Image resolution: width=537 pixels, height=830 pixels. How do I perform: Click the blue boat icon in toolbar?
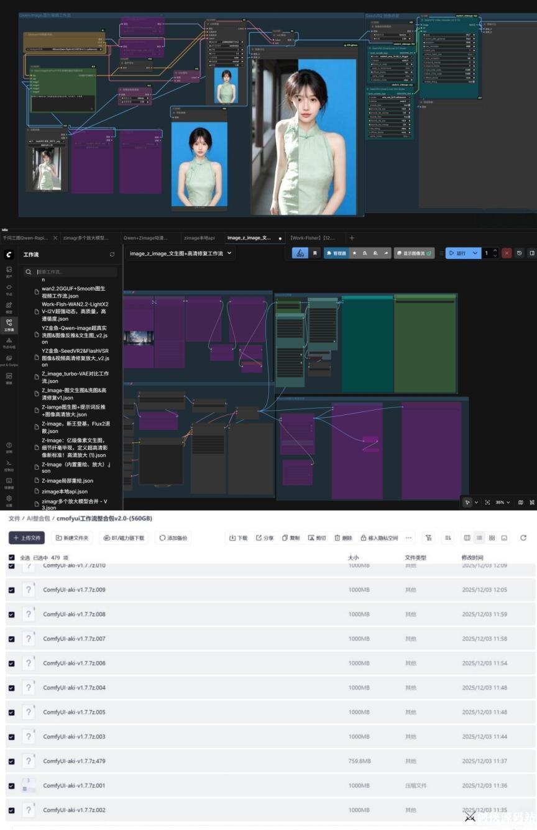click(300, 253)
